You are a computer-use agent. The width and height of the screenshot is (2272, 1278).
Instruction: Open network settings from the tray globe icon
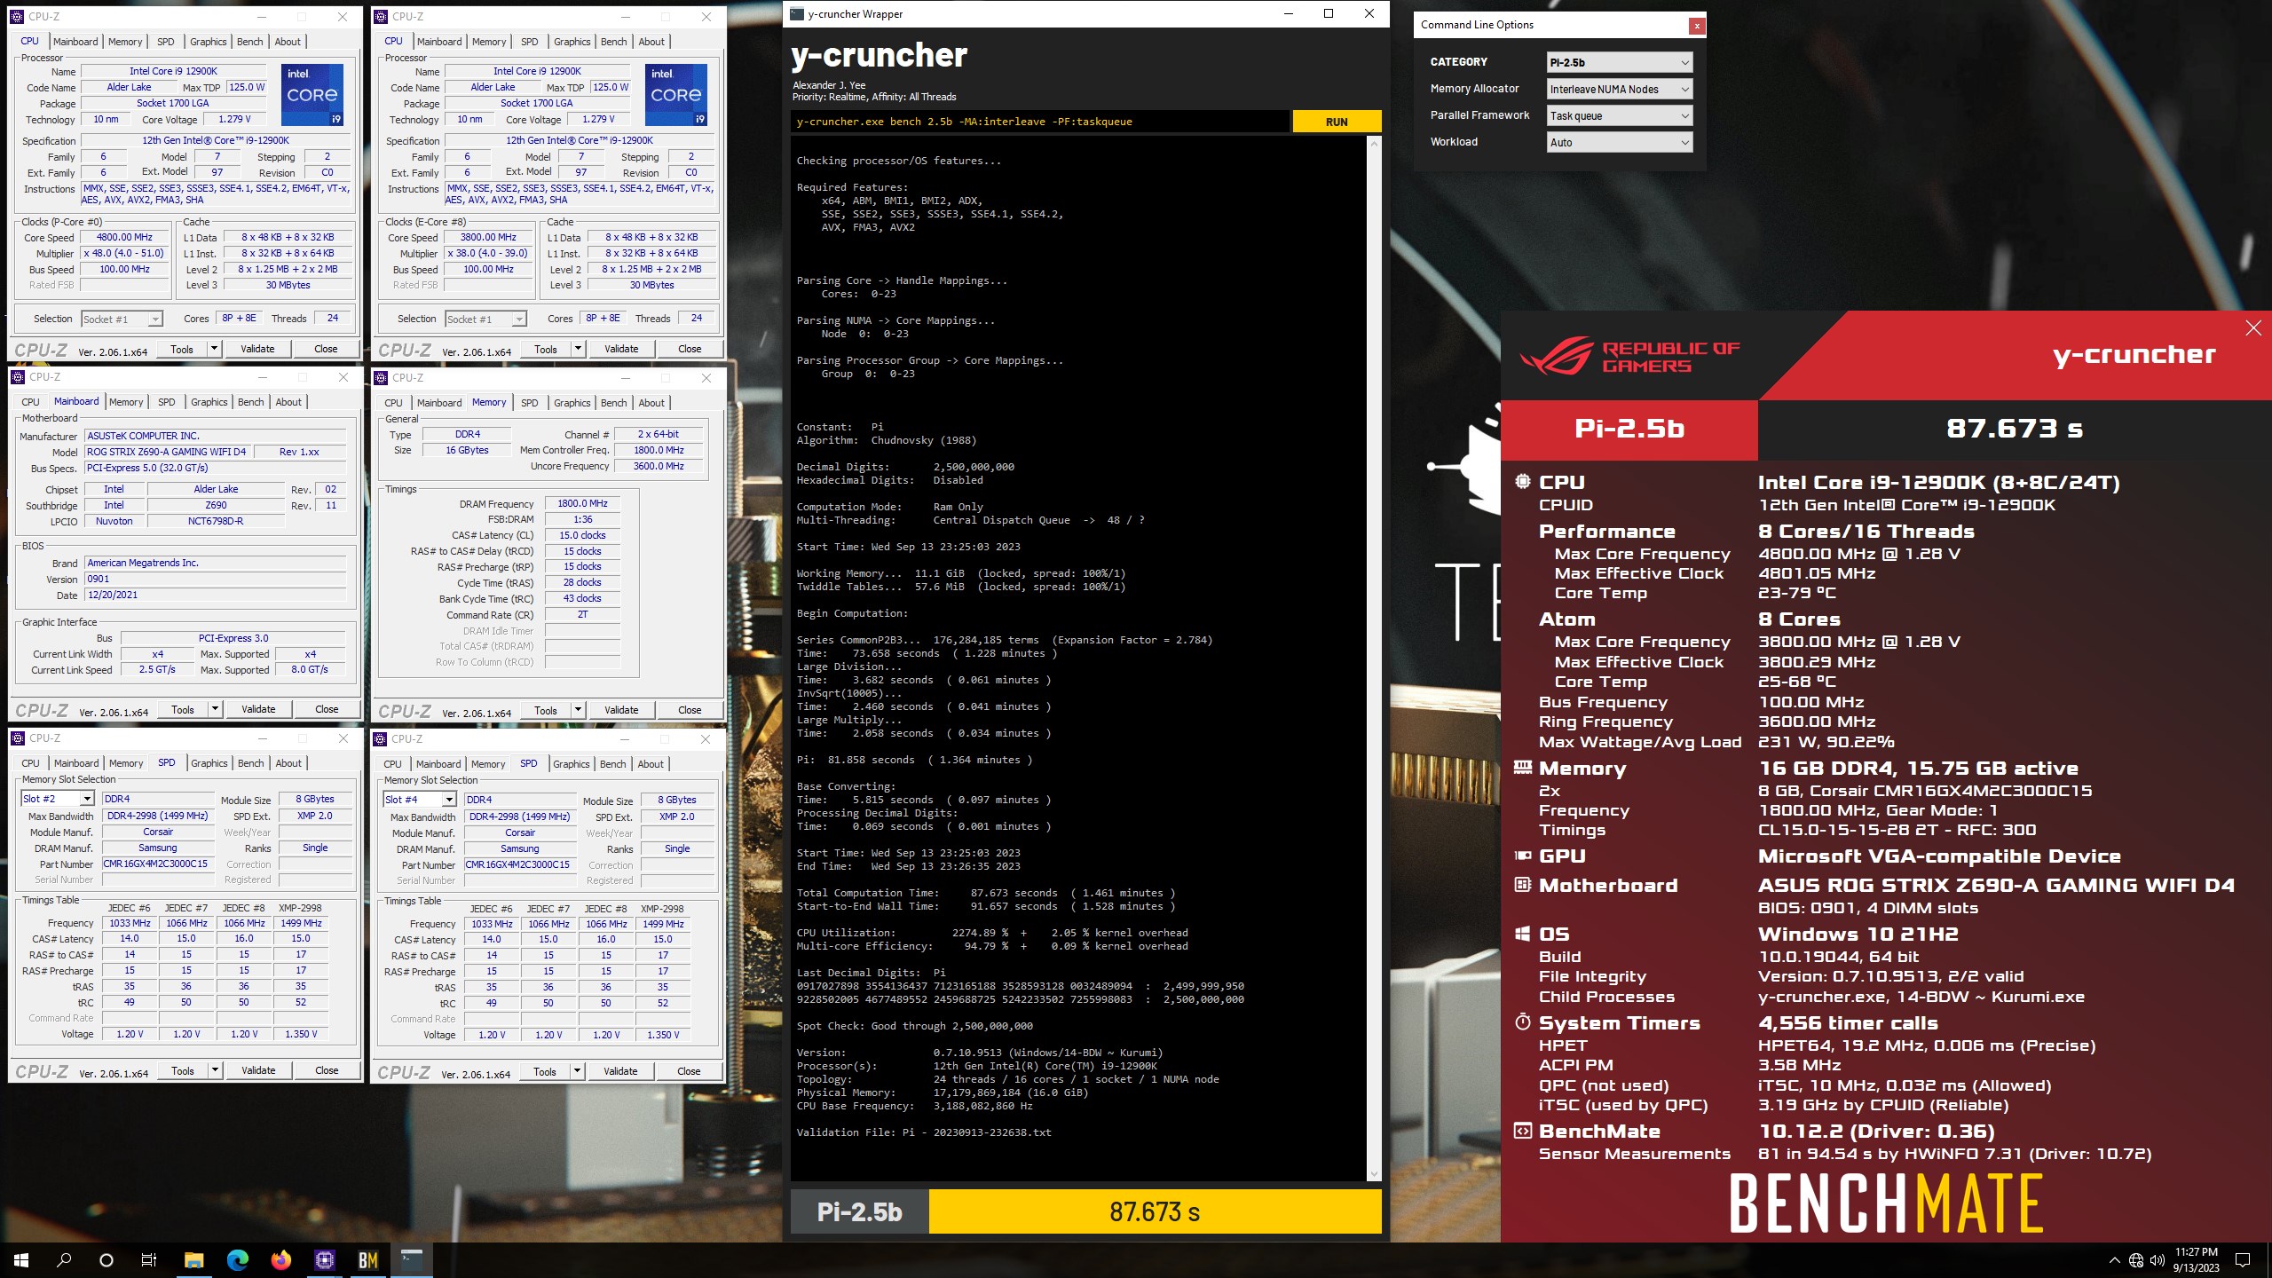(x=2136, y=1260)
